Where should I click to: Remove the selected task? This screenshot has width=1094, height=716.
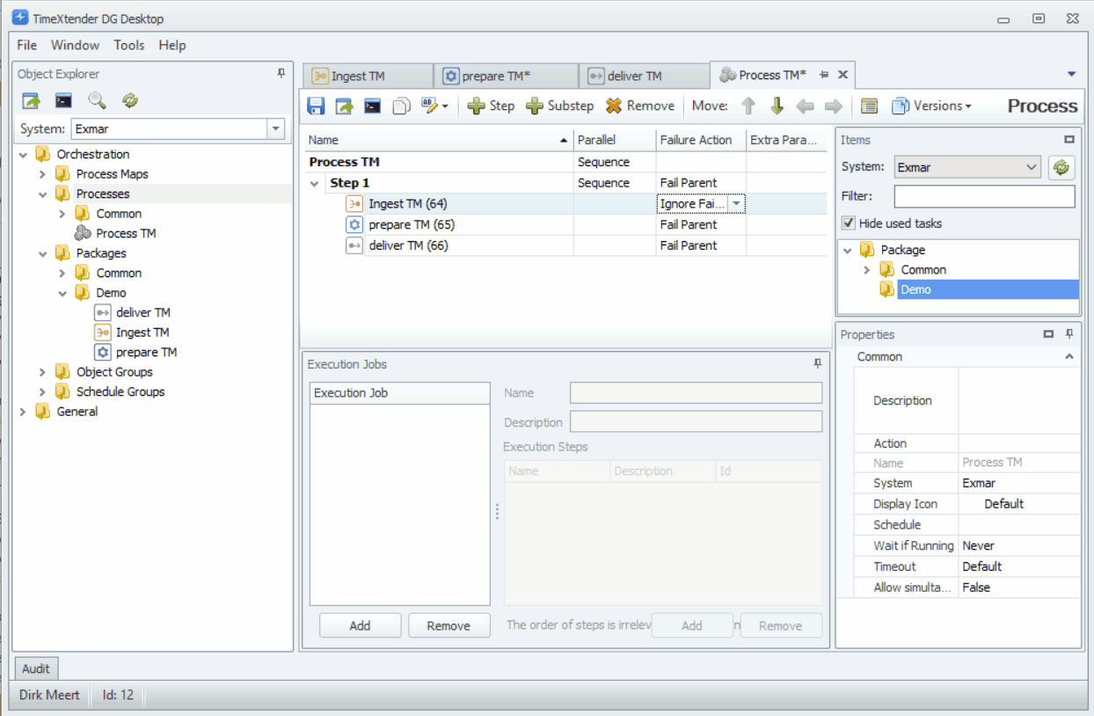coord(640,106)
